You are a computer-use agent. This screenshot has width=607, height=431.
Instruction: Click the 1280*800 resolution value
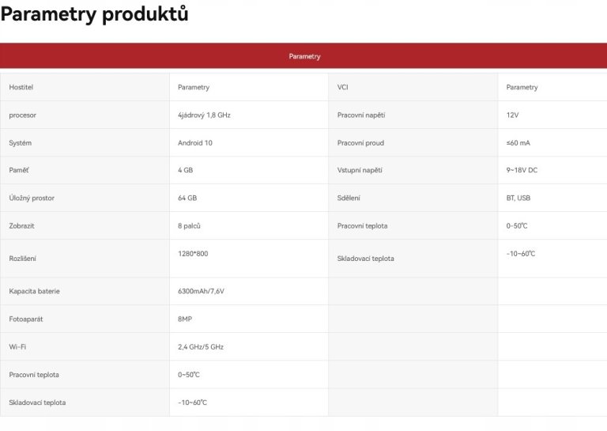click(x=193, y=254)
